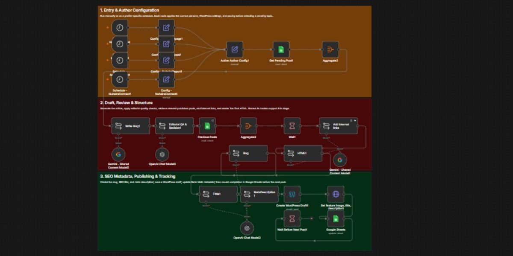
Task: Open the Get Pending Post1 sheets node
Action: pos(281,49)
